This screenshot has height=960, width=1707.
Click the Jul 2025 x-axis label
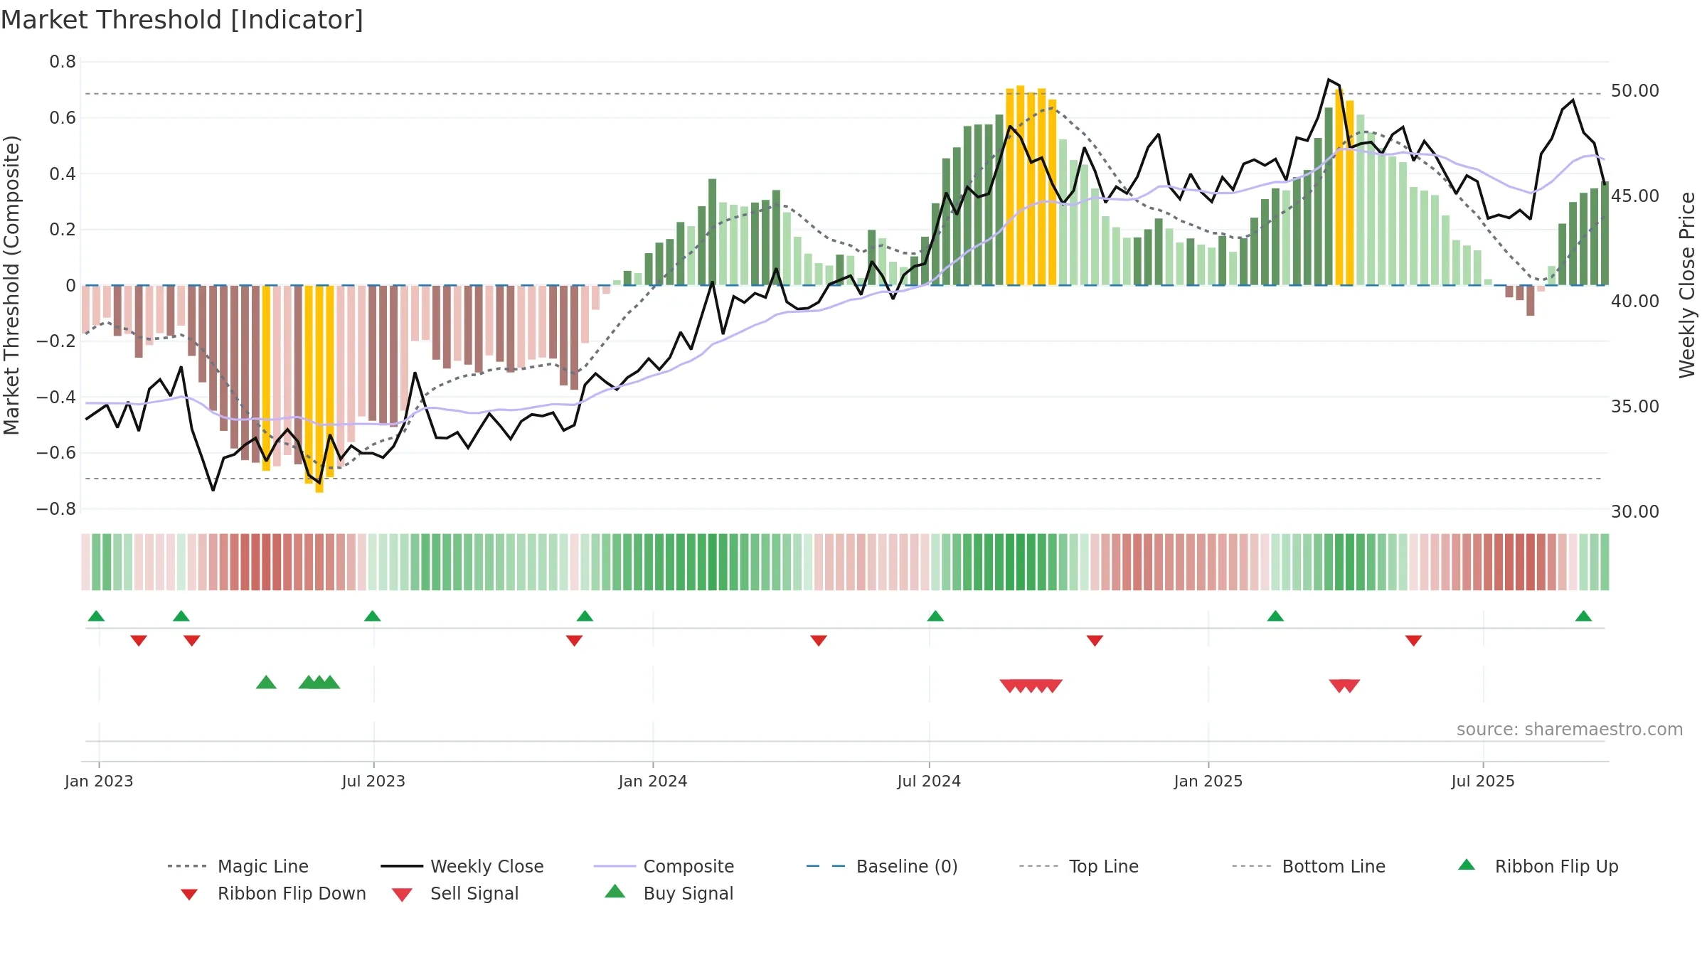1483,781
